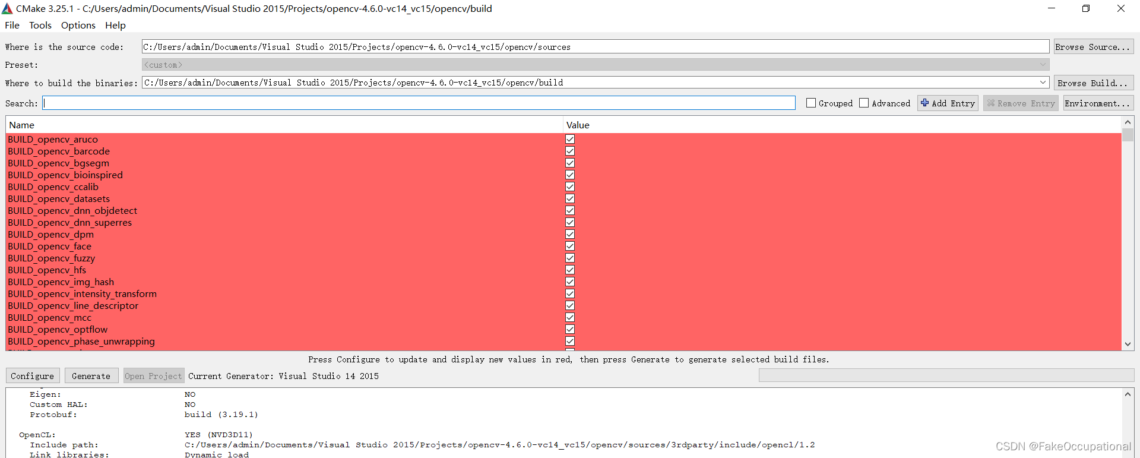
Task: Click the CMake logo in title bar
Action: pyautogui.click(x=7, y=8)
